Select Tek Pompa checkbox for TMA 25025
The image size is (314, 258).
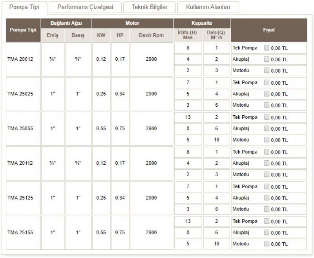tap(267, 83)
